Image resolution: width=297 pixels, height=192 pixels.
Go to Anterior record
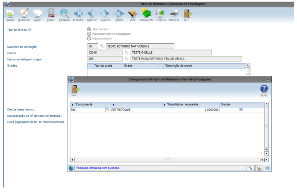(x=92, y=13)
